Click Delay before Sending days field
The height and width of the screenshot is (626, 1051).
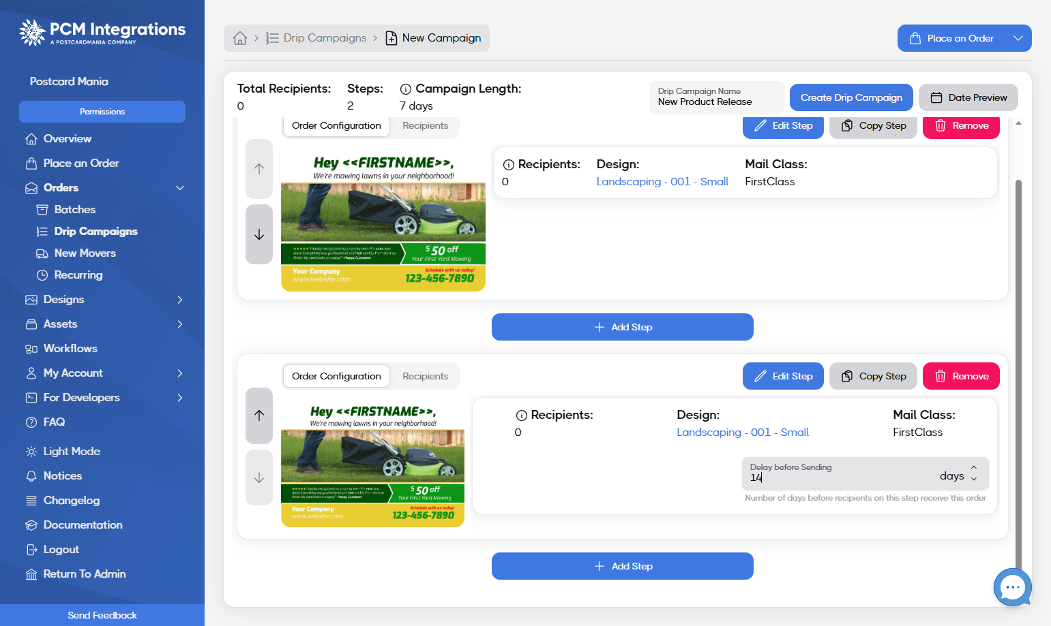click(x=865, y=473)
